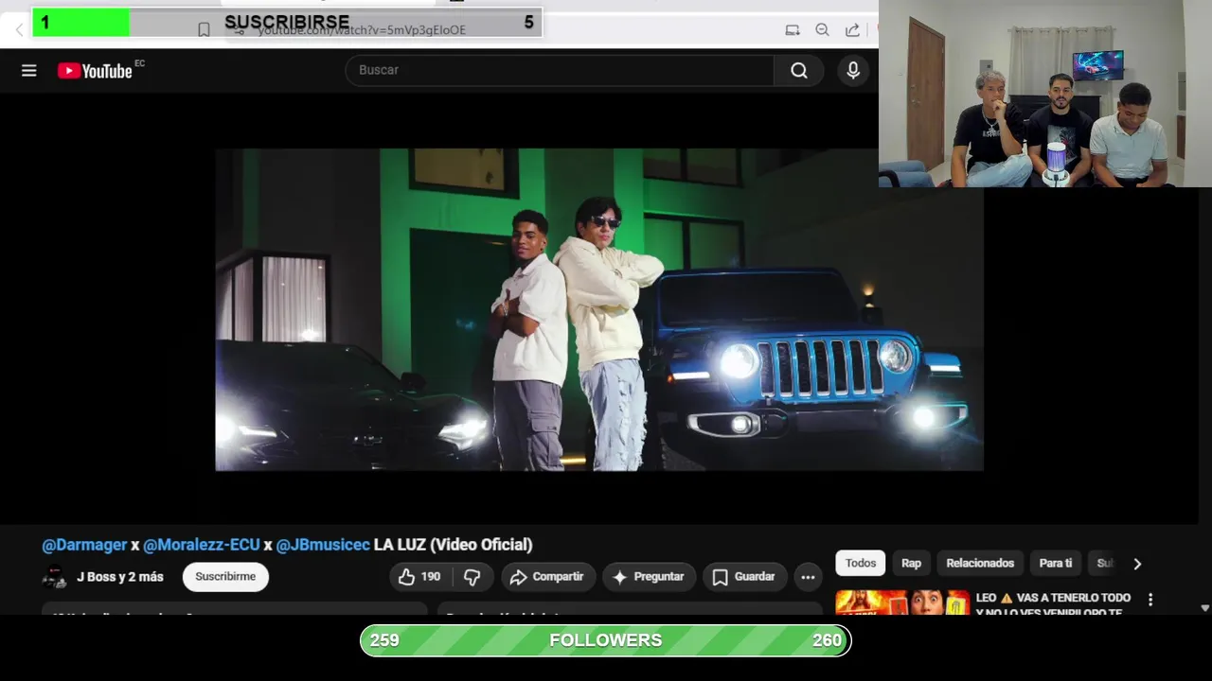Click the Suscribirme button
Image resolution: width=1212 pixels, height=681 pixels.
point(225,577)
